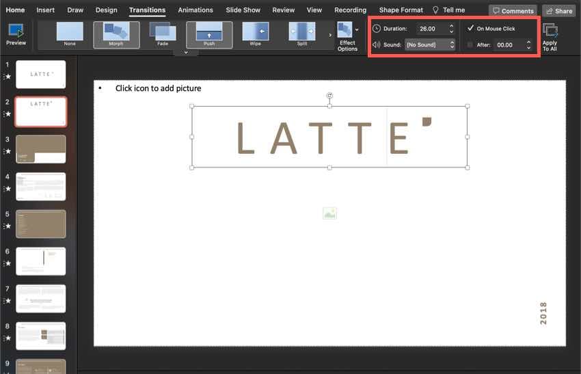Open the Sound dropdown menu
This screenshot has height=374, width=581.
[x=429, y=45]
